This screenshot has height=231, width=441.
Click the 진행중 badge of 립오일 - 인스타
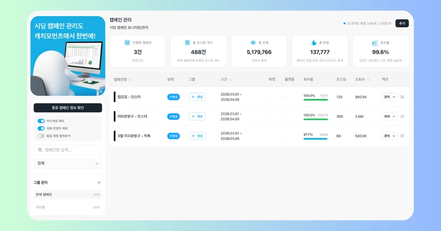[x=174, y=97]
